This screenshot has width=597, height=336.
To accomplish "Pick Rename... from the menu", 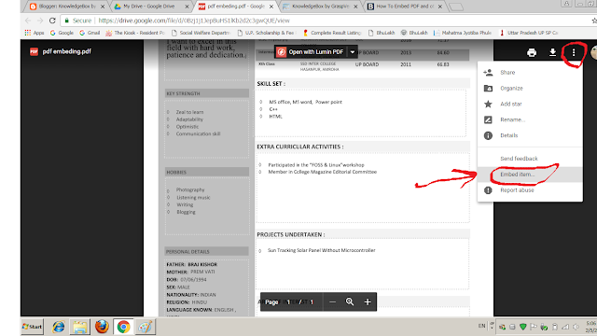I will point(530,119).
